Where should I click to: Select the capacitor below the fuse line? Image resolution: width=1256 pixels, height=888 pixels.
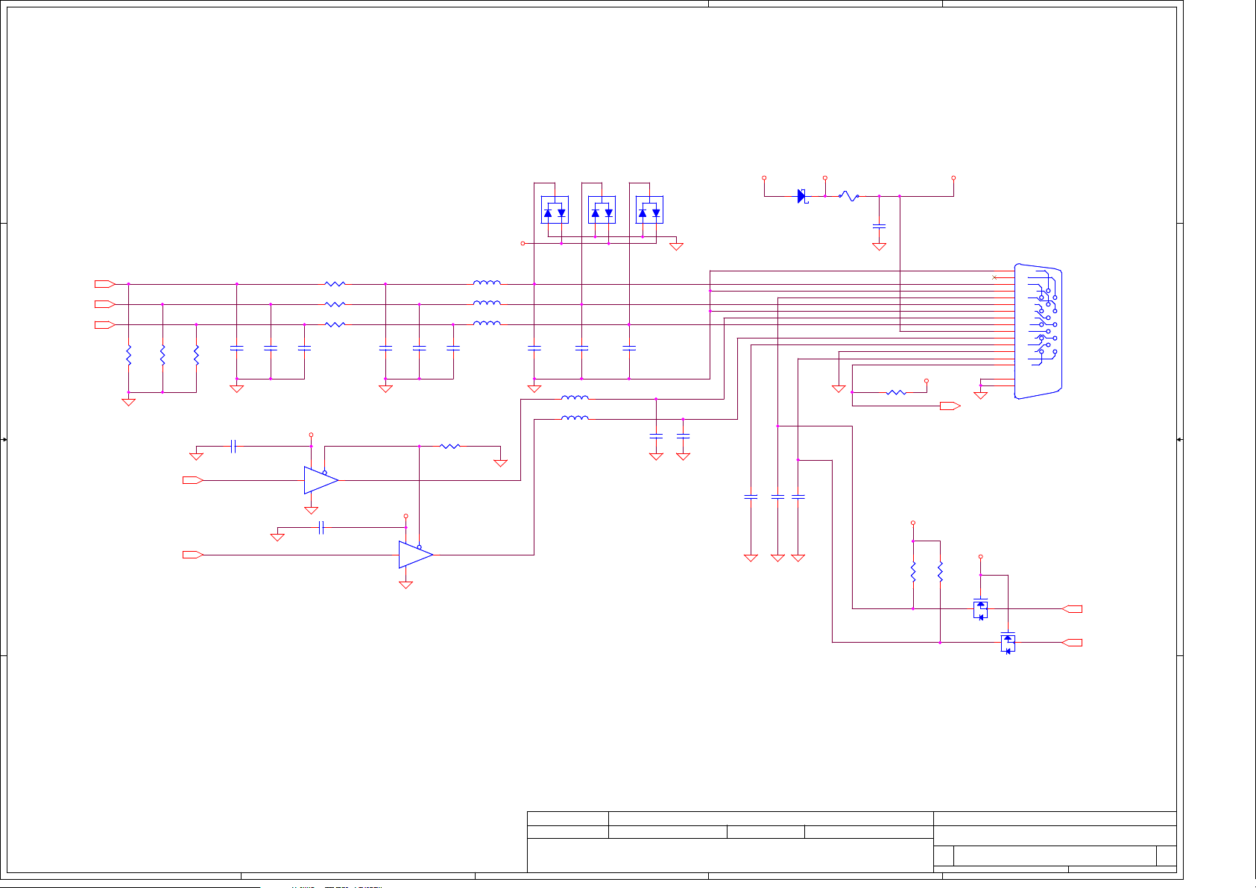(879, 224)
